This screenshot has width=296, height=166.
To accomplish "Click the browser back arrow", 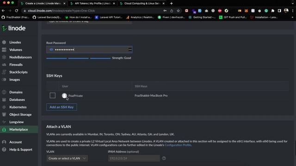I will [x=3, y=11].
